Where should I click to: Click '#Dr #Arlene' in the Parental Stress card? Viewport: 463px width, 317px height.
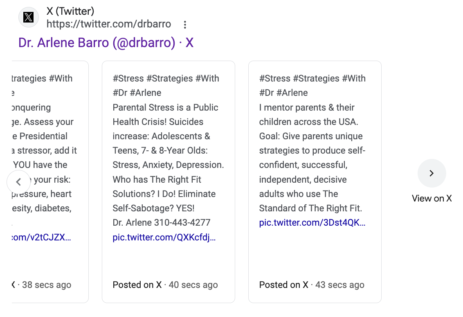[x=137, y=93]
